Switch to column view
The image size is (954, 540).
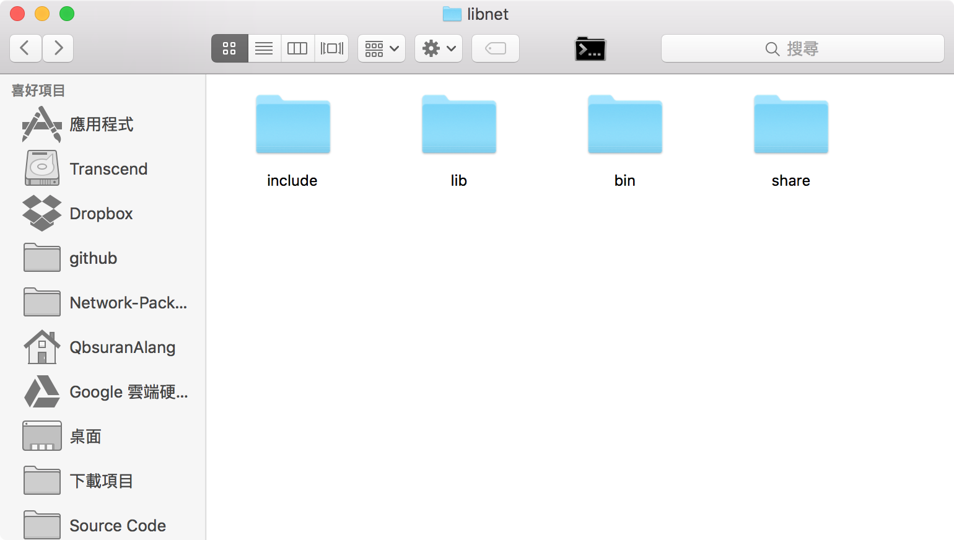point(297,48)
